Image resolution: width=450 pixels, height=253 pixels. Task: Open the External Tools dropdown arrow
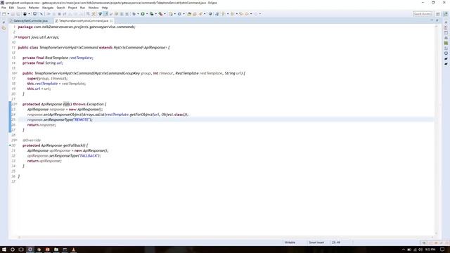165,14
